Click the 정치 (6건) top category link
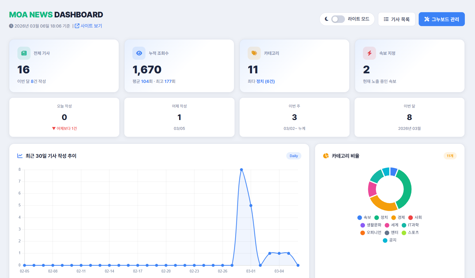475x278 pixels. (x=265, y=81)
